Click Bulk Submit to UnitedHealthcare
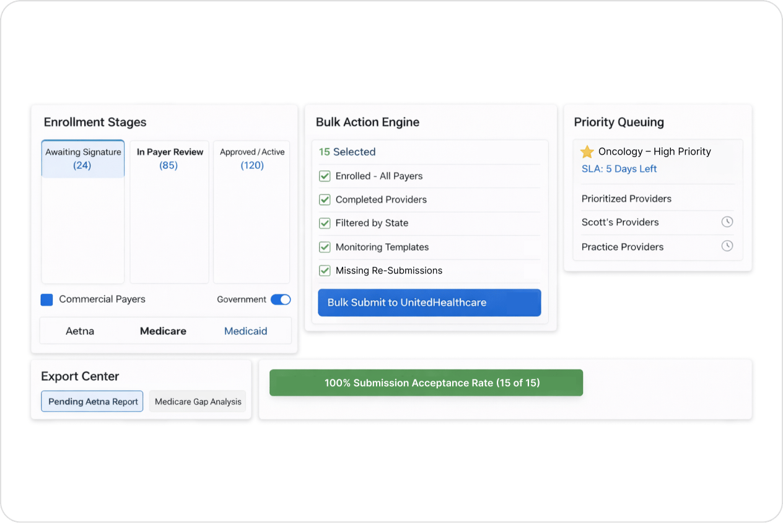This screenshot has width=783, height=523. (429, 303)
